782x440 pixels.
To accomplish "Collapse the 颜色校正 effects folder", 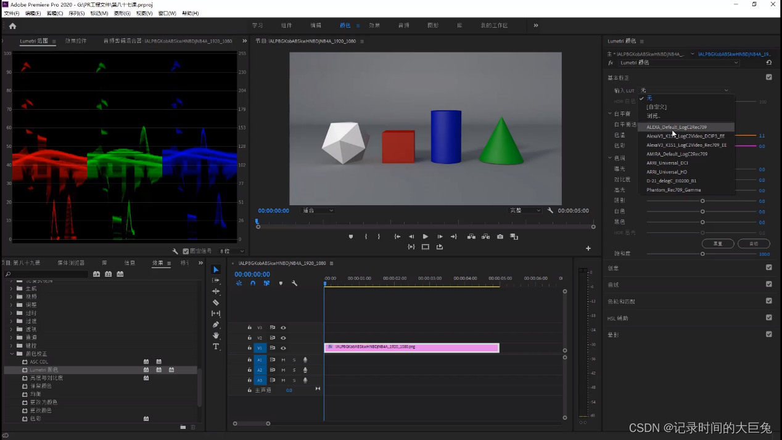I will point(11,354).
